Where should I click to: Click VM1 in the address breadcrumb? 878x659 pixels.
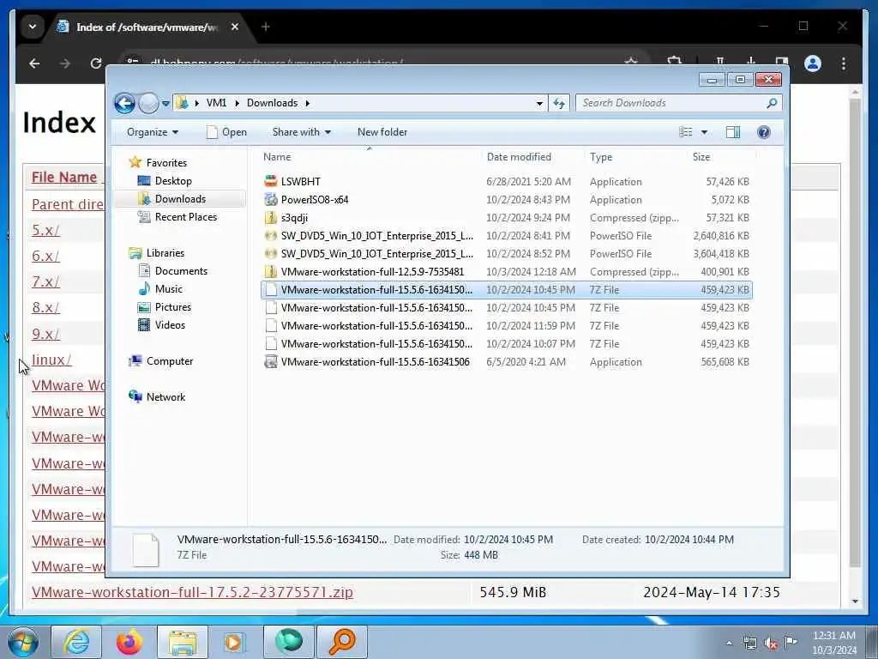[x=216, y=103]
